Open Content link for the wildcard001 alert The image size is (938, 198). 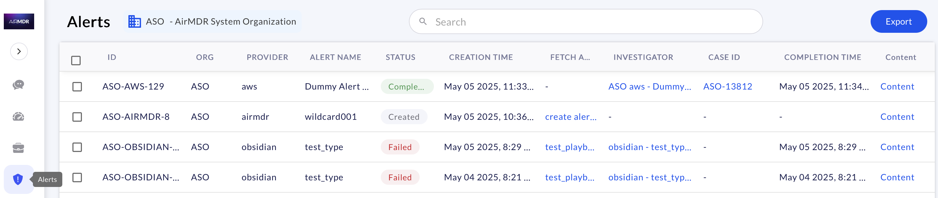[x=897, y=117]
